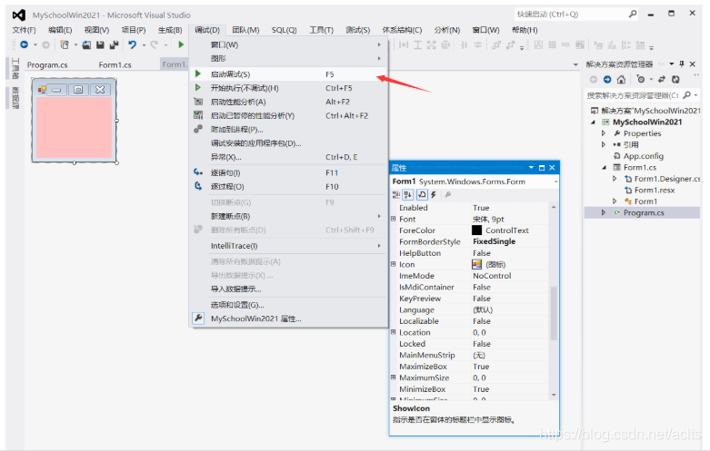Expand the Form1.Designer.cs node
This screenshot has width=710, height=451.
point(615,179)
